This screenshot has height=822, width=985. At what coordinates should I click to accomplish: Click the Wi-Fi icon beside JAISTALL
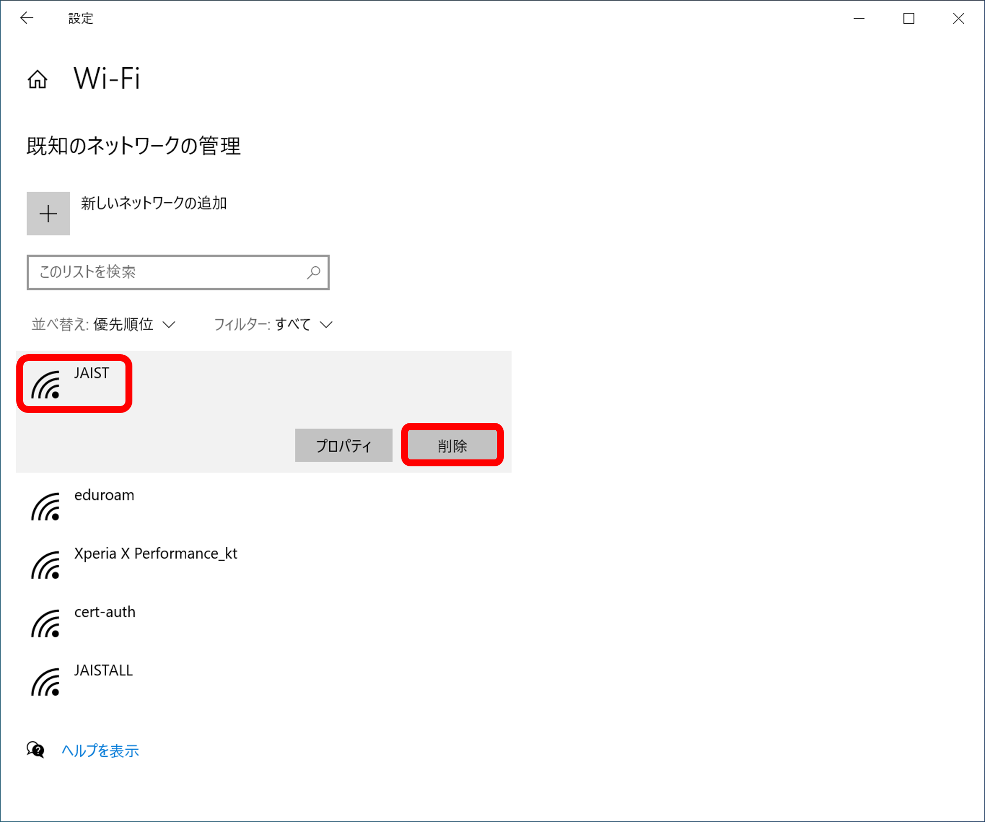click(45, 682)
